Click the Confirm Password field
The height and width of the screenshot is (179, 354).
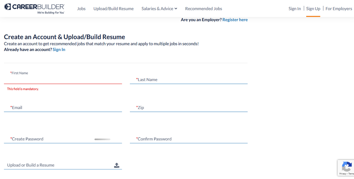(x=189, y=139)
